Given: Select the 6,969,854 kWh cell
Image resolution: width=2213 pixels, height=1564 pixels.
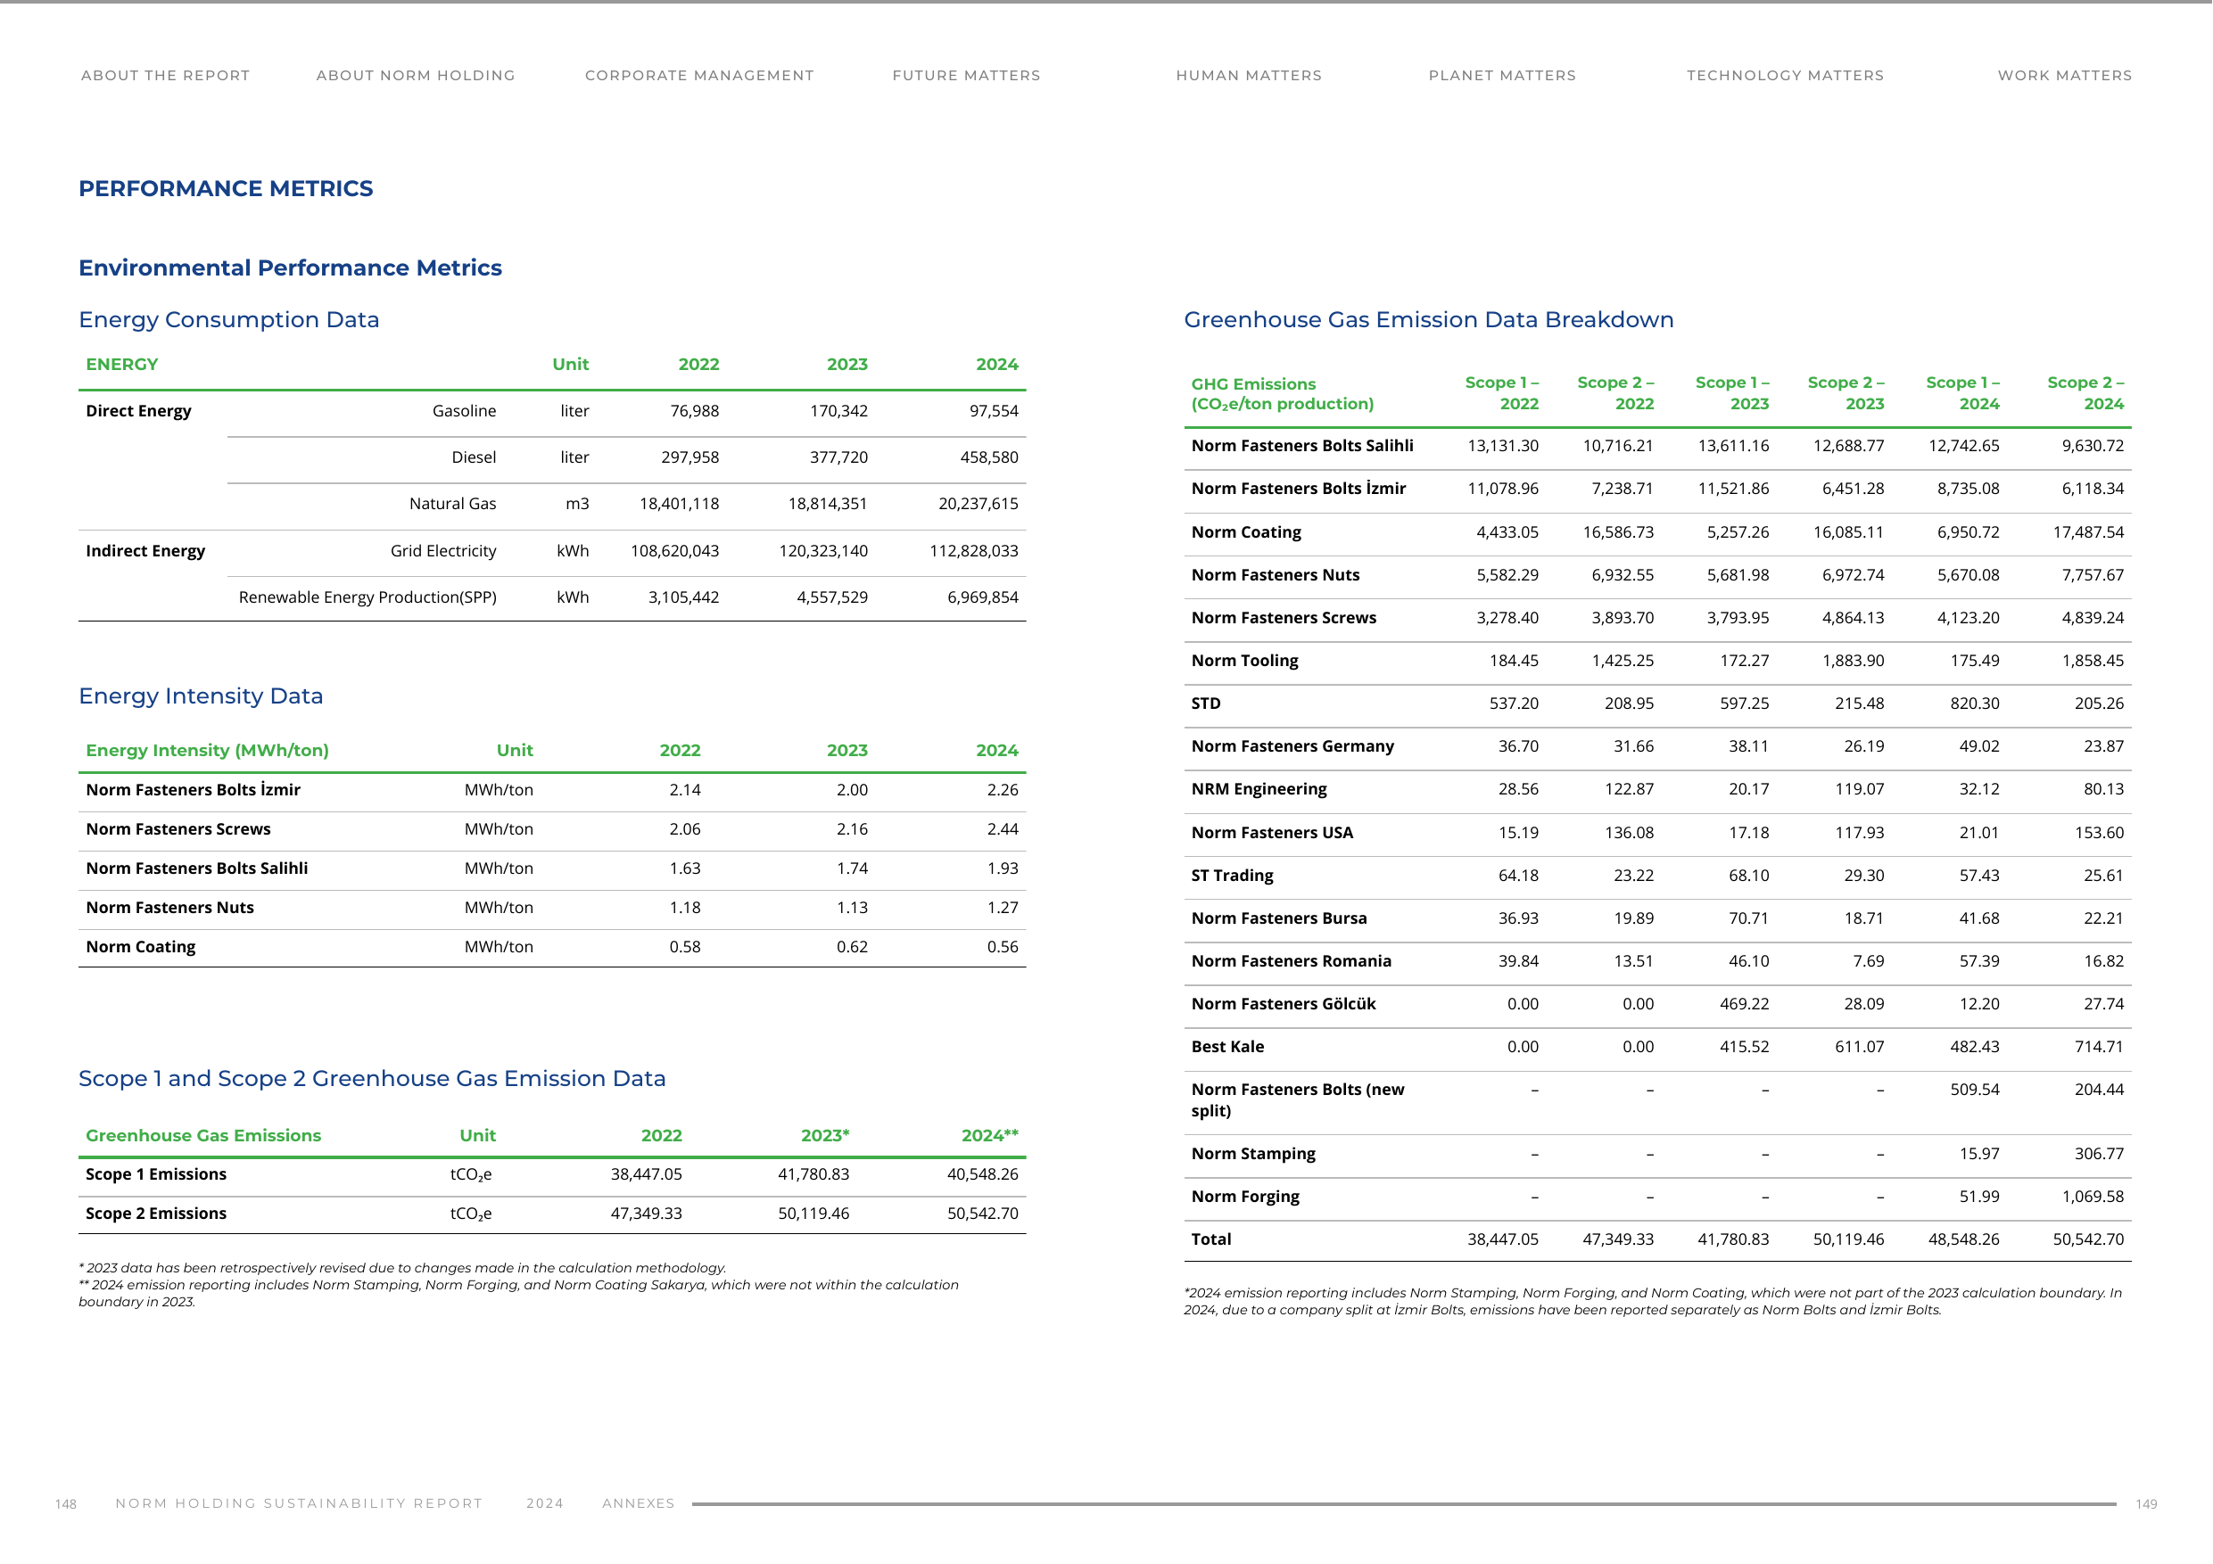Looking at the screenshot, I should (x=982, y=597).
